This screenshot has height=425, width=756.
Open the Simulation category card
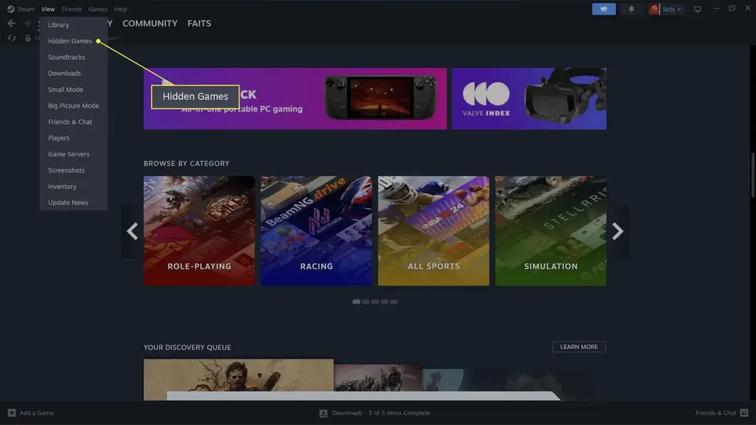[550, 231]
